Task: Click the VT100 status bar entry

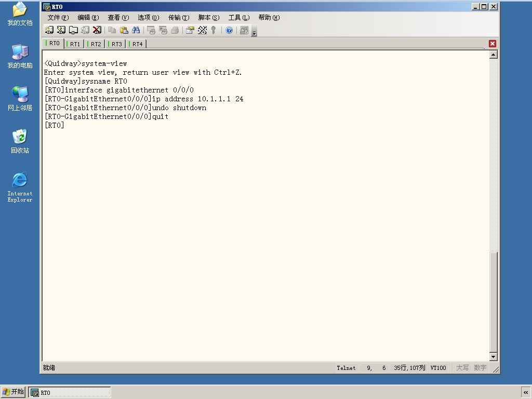Action: click(x=438, y=368)
